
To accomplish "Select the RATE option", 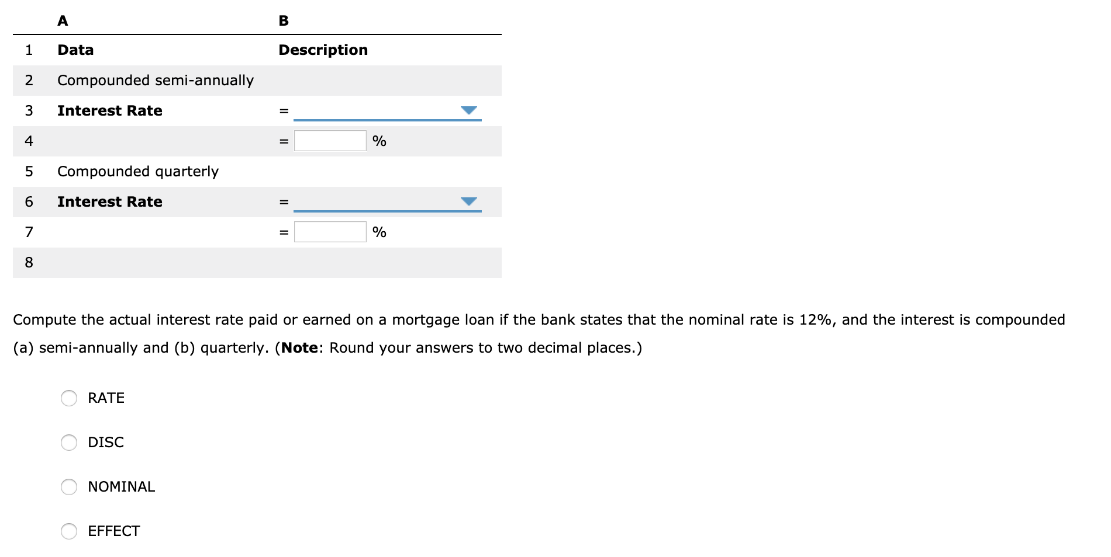I will pos(69,398).
